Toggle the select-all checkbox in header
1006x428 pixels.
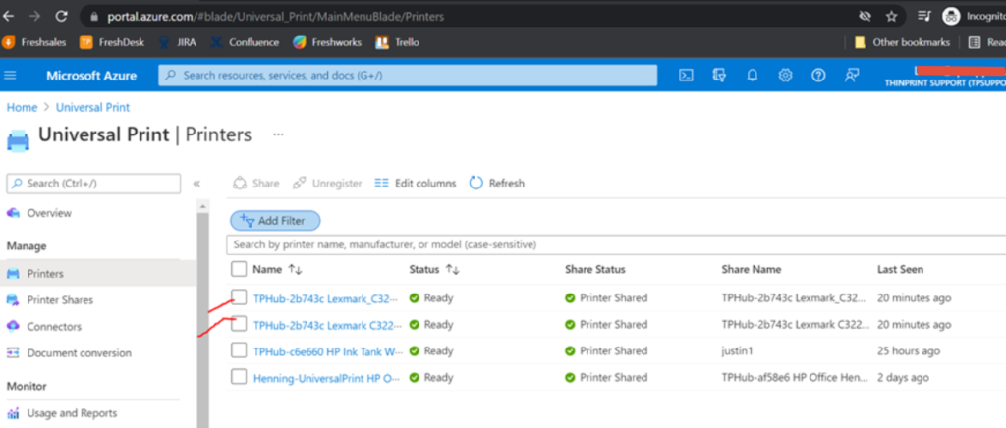[x=239, y=269]
